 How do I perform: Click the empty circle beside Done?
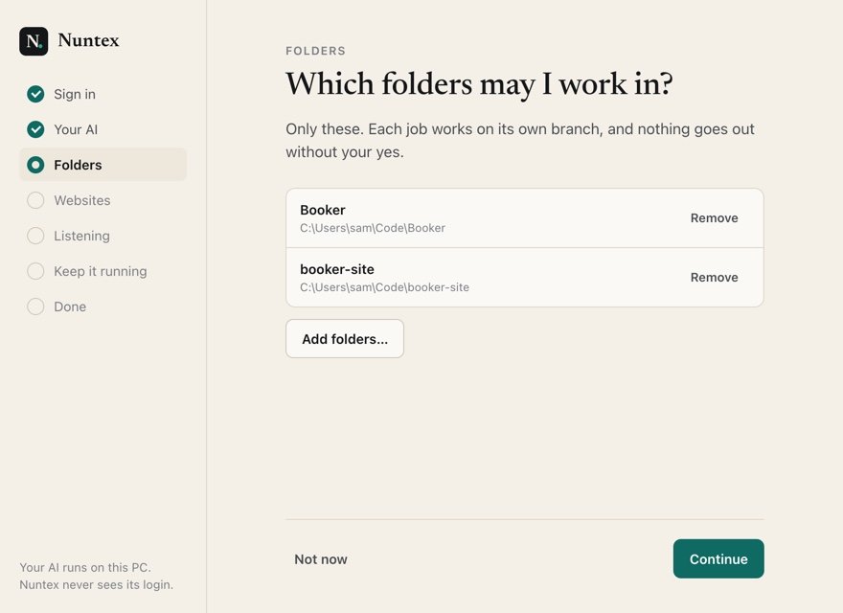[35, 307]
